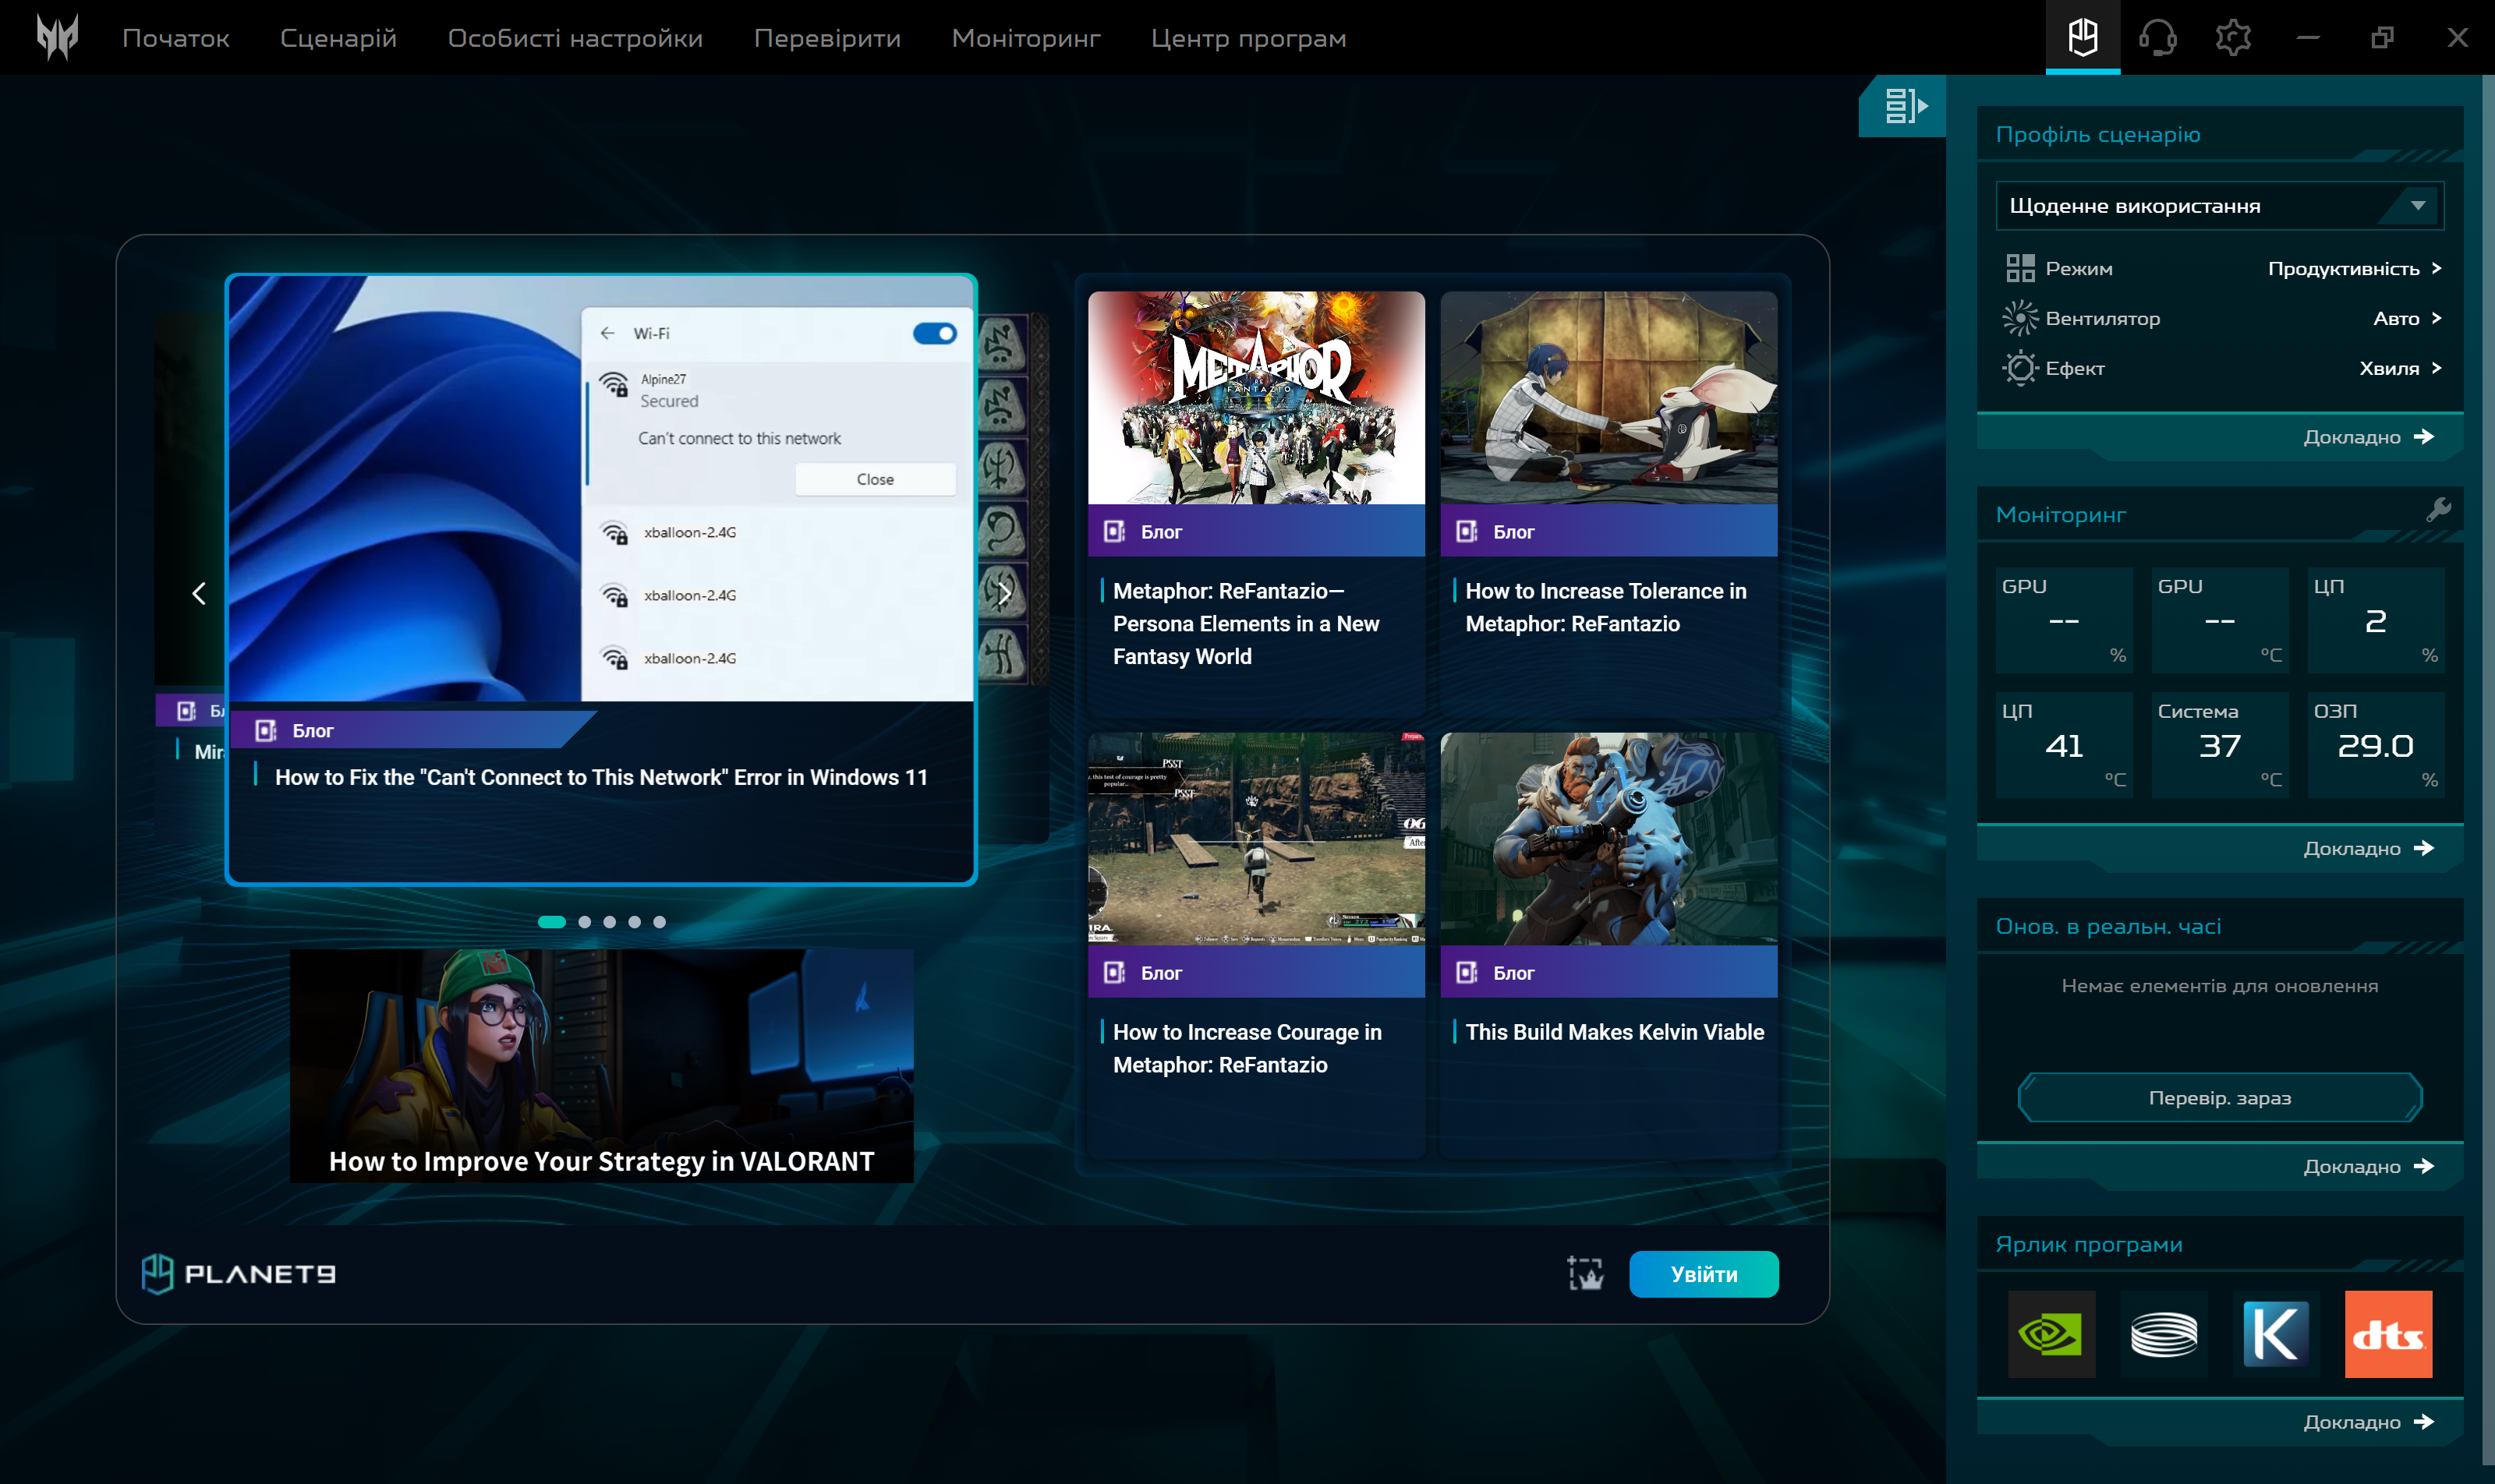This screenshot has width=2495, height=1484.
Task: Open the Щоденне використання profile dropdown
Action: coord(2219,206)
